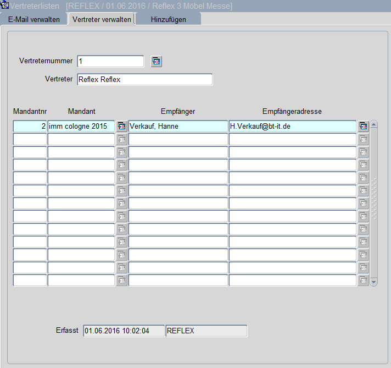
Task: Click the Vertreter name field 'Reflex Reflex'
Action: click(x=144, y=79)
